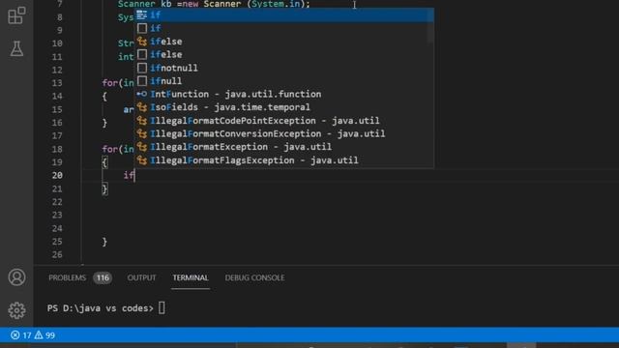Viewport: 619px width, 348px height.
Task: Open the Manage gear settings icon
Action: click(16, 310)
